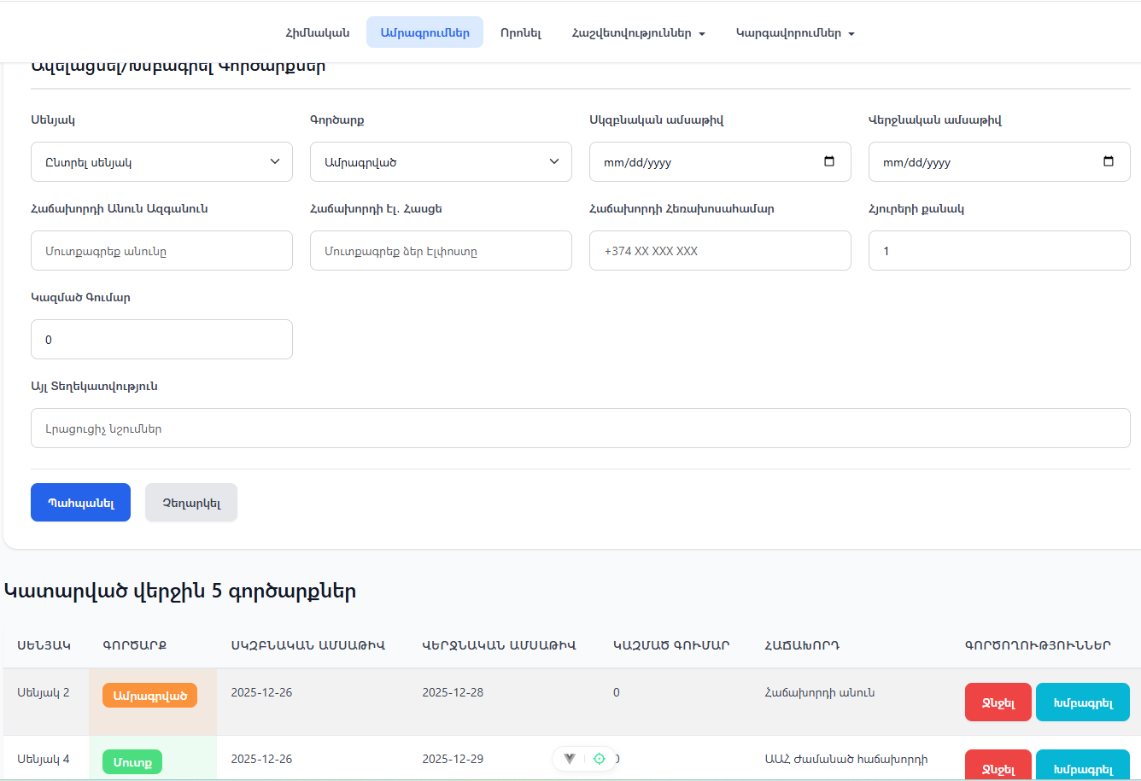Open calendar picker in Սկզբնական ամսաթիվ field
The height and width of the screenshot is (781, 1141).
pyautogui.click(x=828, y=162)
